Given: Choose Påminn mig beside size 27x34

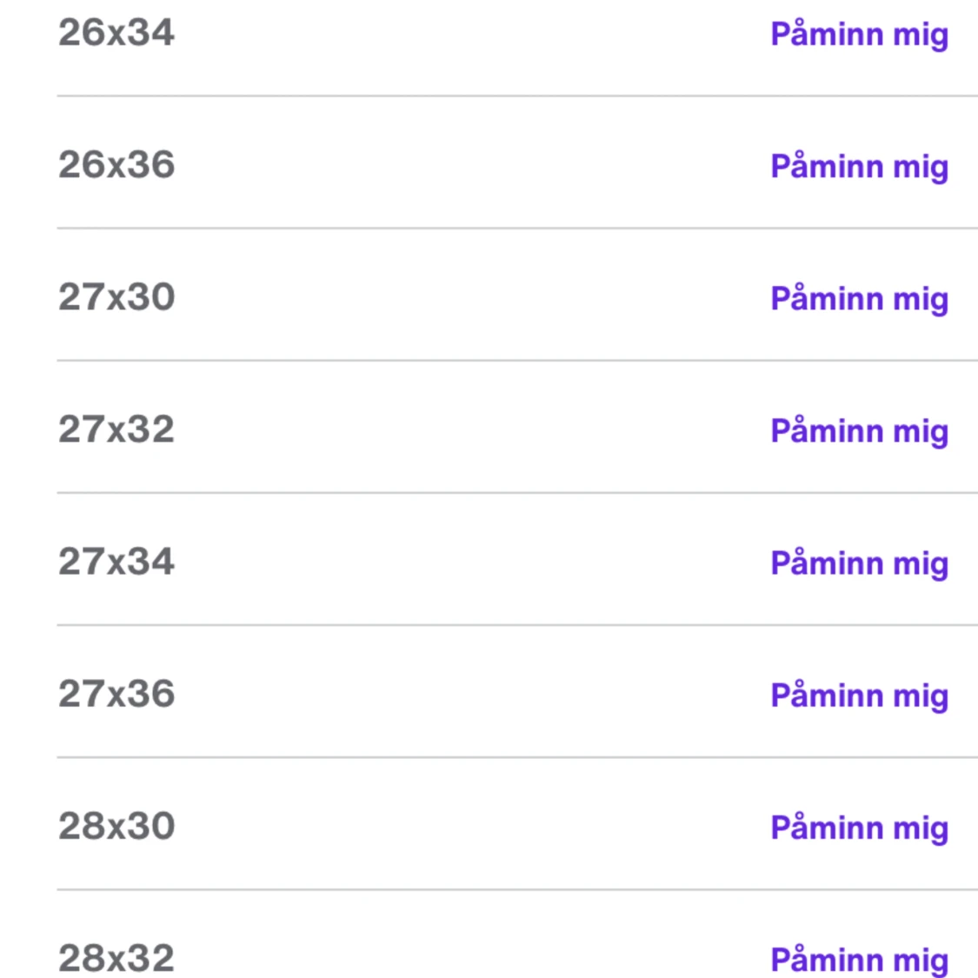Looking at the screenshot, I should (859, 563).
